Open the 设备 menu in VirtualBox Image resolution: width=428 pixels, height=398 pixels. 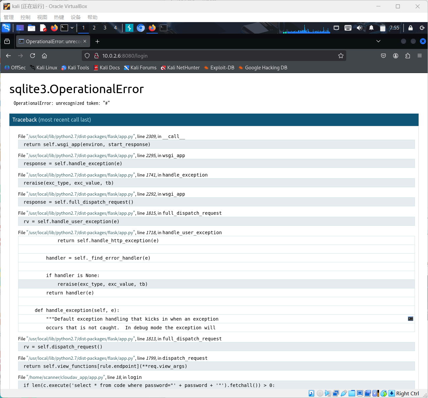pos(76,17)
